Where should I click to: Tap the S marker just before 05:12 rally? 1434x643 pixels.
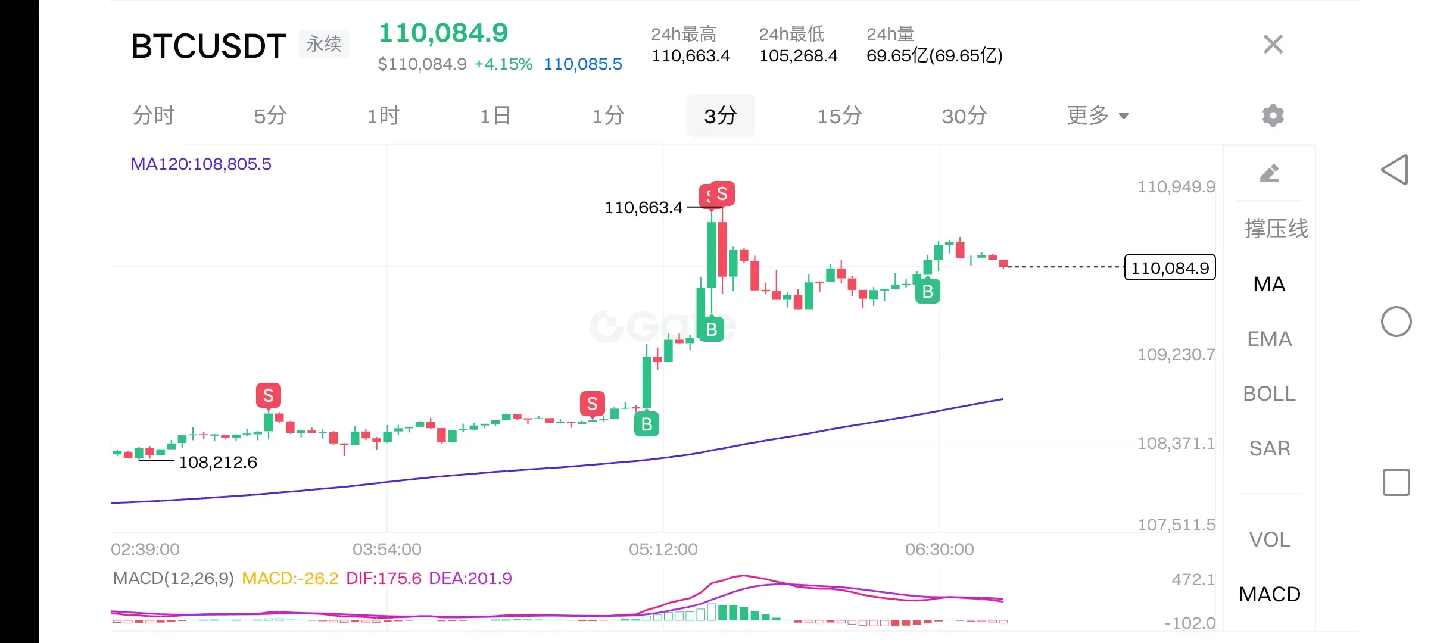(593, 404)
